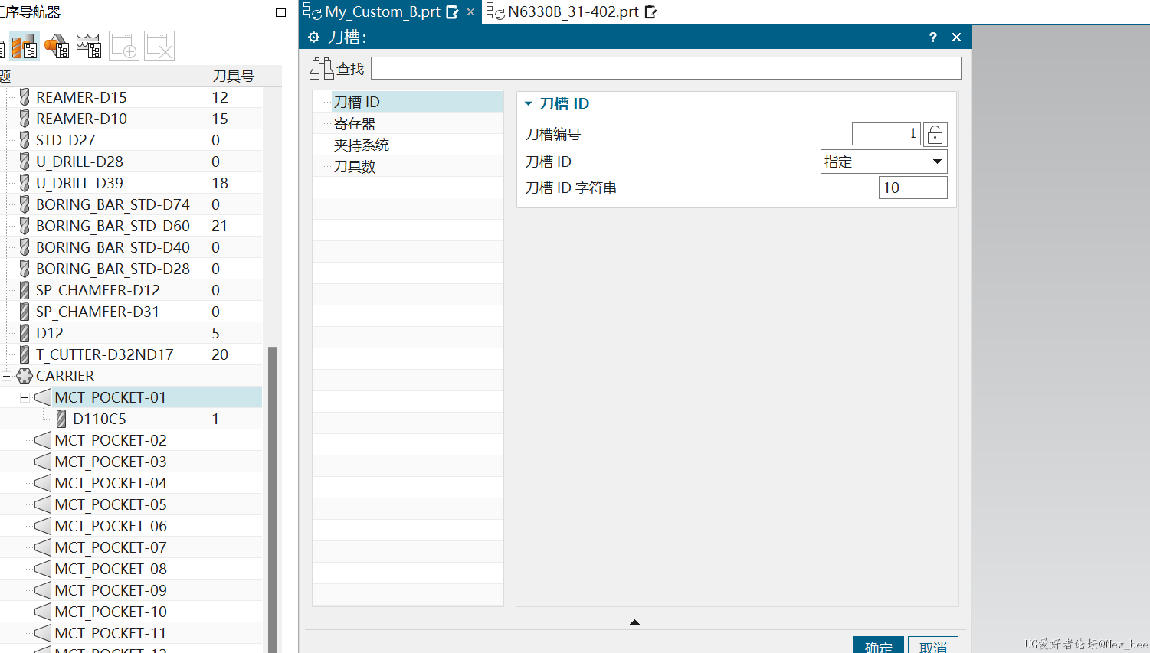Click the Machining Method View toolbar icon
Screen dimensions: 1150x653
pyautogui.click(x=89, y=46)
